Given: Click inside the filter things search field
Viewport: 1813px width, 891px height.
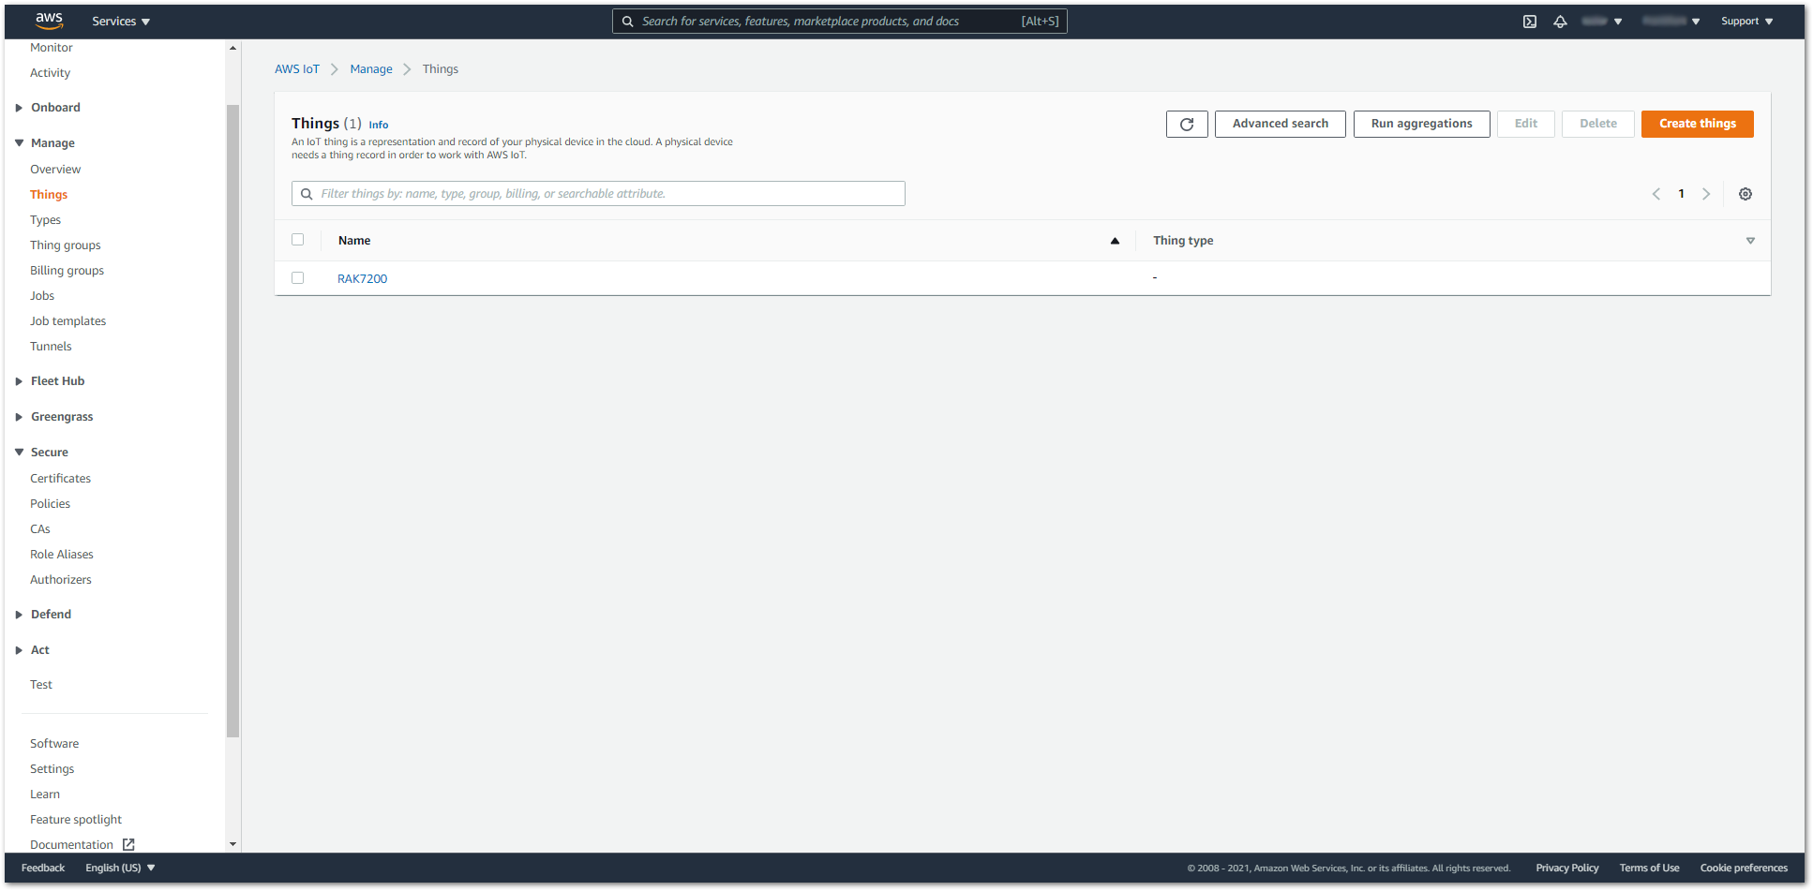Looking at the screenshot, I should click(x=597, y=193).
